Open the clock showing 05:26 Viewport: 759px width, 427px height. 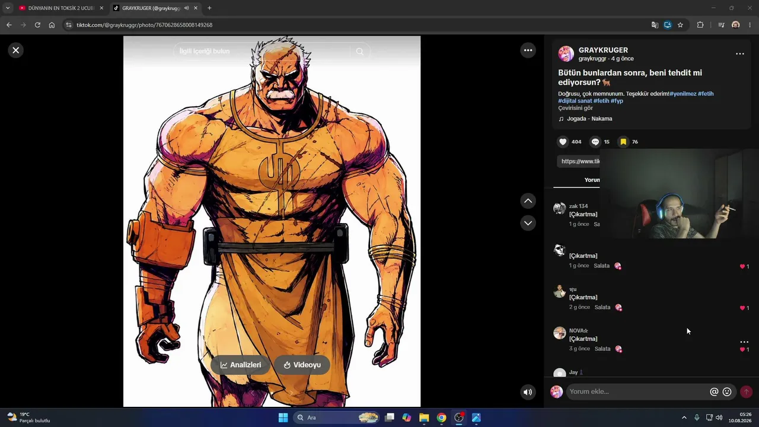point(741,418)
